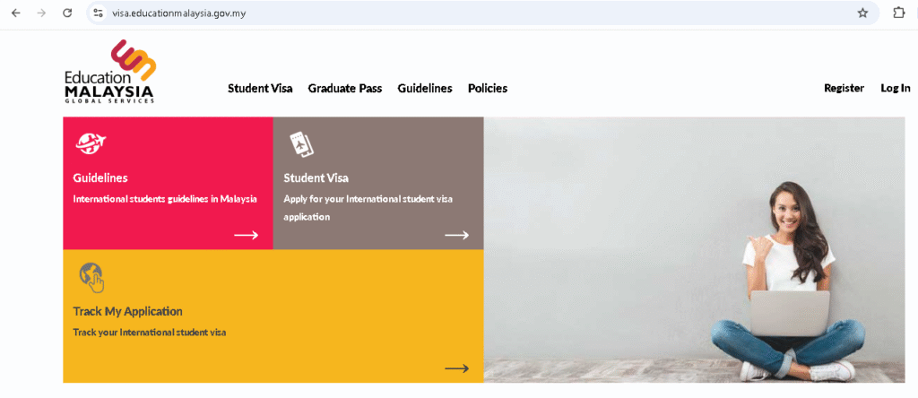Click the Track My Application heading
The width and height of the screenshot is (918, 398).
[127, 311]
